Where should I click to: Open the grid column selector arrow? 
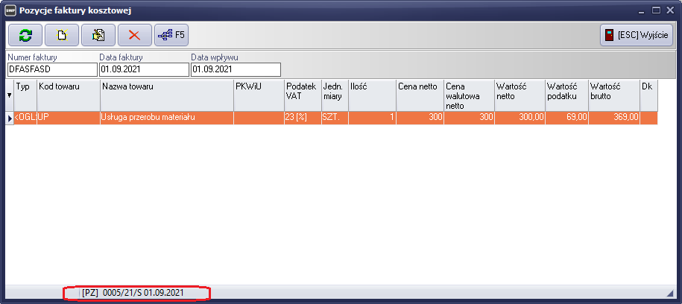(9, 95)
